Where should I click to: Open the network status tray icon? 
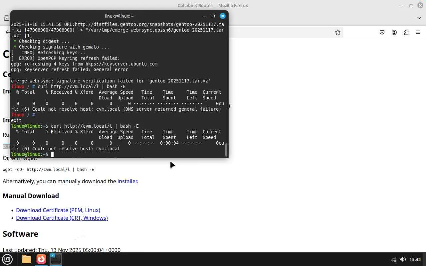click(x=394, y=259)
